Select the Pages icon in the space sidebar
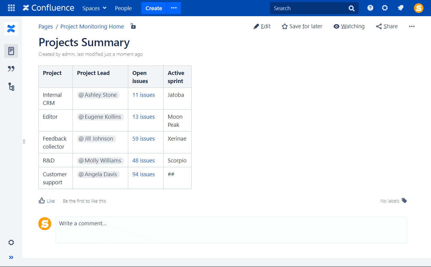Image resolution: width=431 pixels, height=267 pixels. pyautogui.click(x=11, y=51)
